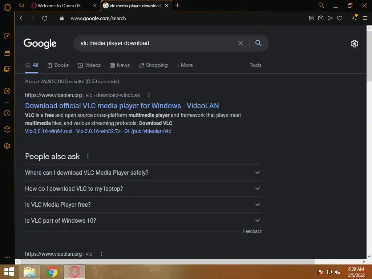The height and width of the screenshot is (279, 372).
Task: Switch to Books results
Action: coord(58,65)
